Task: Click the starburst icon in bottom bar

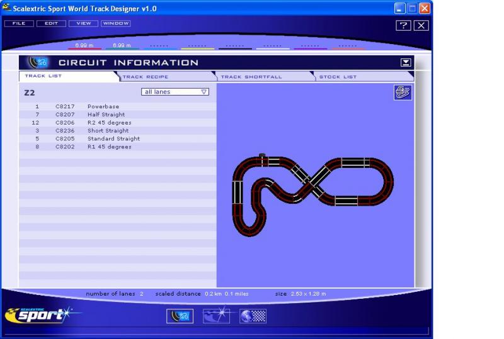Action: [x=216, y=316]
